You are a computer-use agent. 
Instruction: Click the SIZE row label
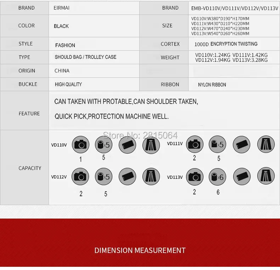pos(167,26)
